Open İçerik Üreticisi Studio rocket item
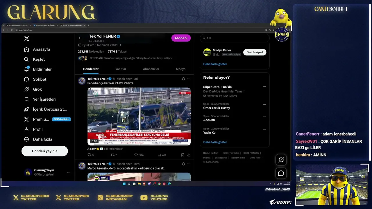 pyautogui.click(x=45, y=109)
